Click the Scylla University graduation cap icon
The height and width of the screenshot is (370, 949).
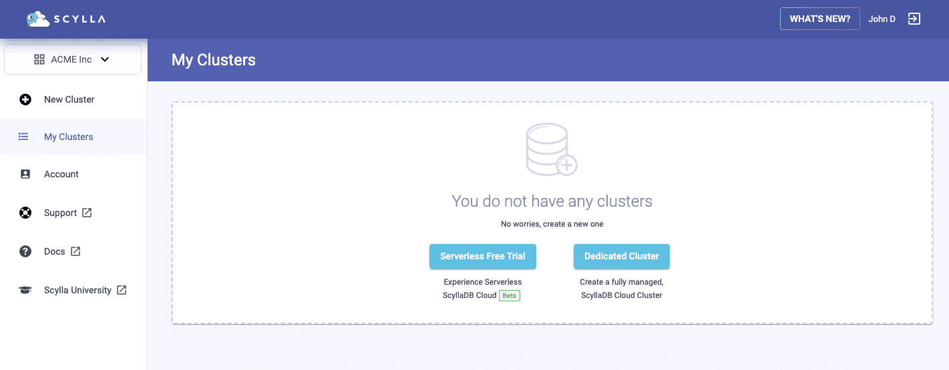25,290
